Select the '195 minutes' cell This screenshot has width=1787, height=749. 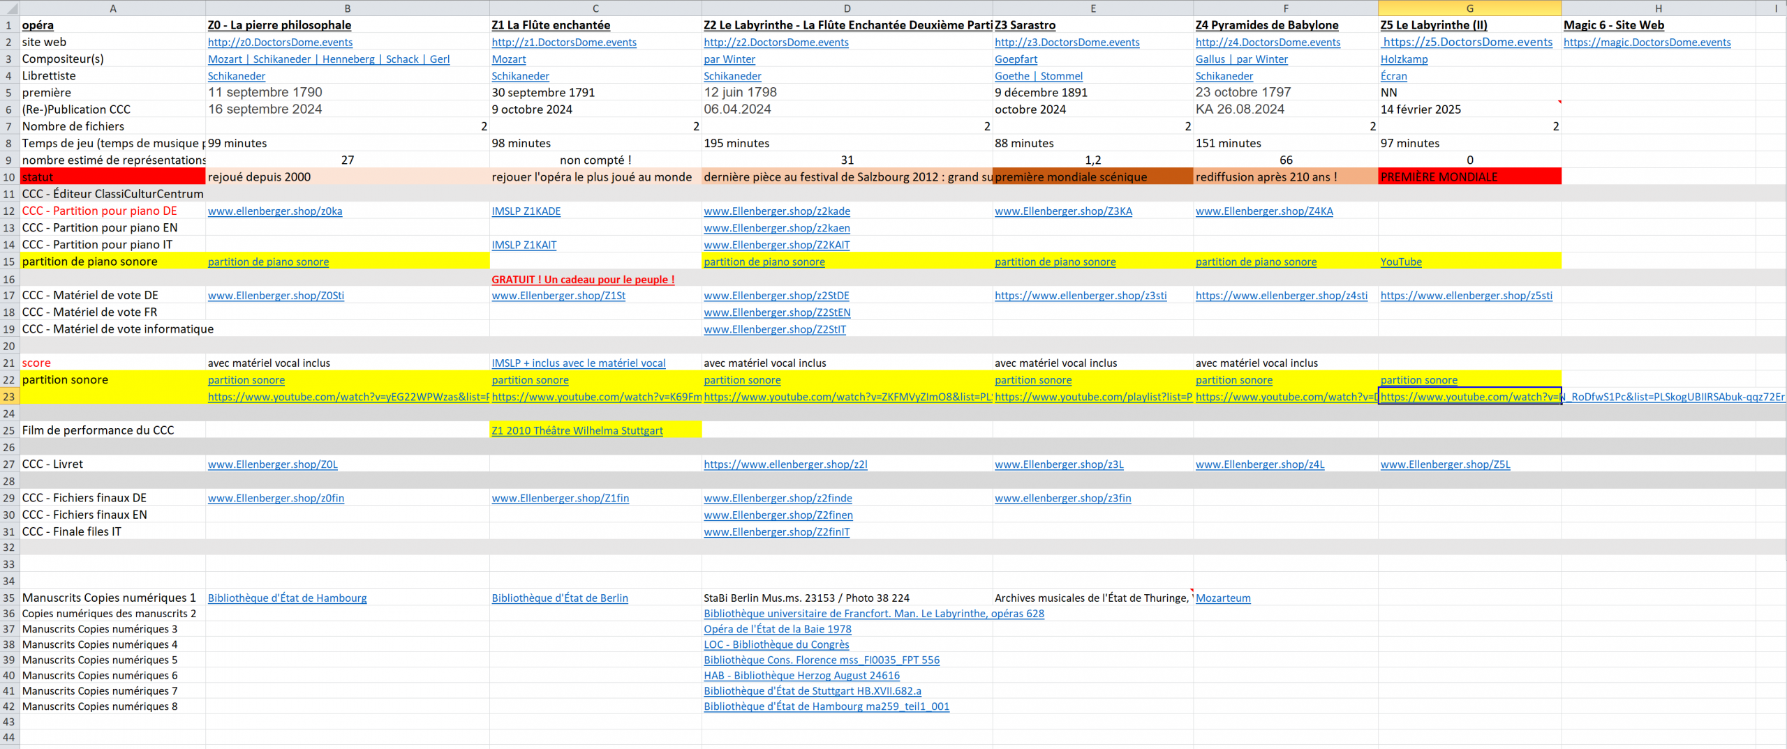[847, 144]
